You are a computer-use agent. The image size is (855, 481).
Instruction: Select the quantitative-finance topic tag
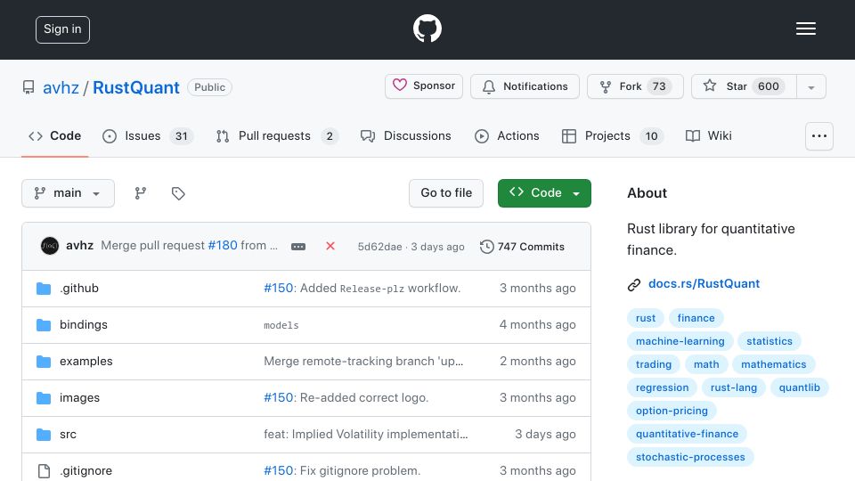(x=687, y=434)
